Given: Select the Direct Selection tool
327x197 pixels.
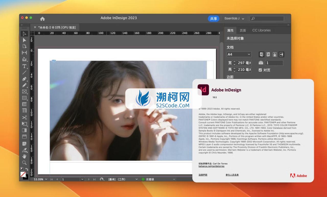Looking at the screenshot, I should pos(24,40).
